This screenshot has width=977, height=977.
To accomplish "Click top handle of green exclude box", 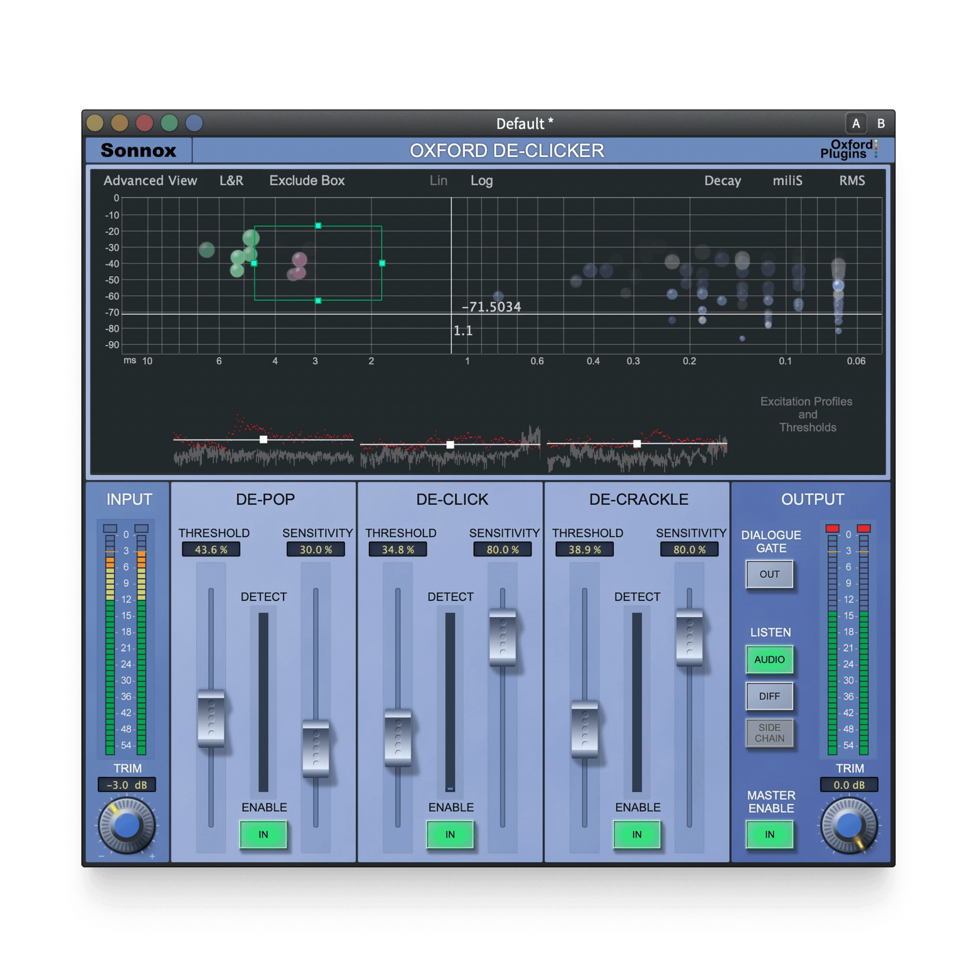I will tap(318, 225).
